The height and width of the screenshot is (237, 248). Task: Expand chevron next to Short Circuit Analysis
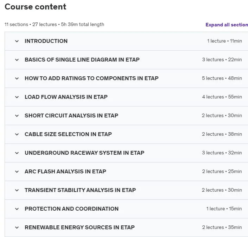pyautogui.click(x=17, y=116)
